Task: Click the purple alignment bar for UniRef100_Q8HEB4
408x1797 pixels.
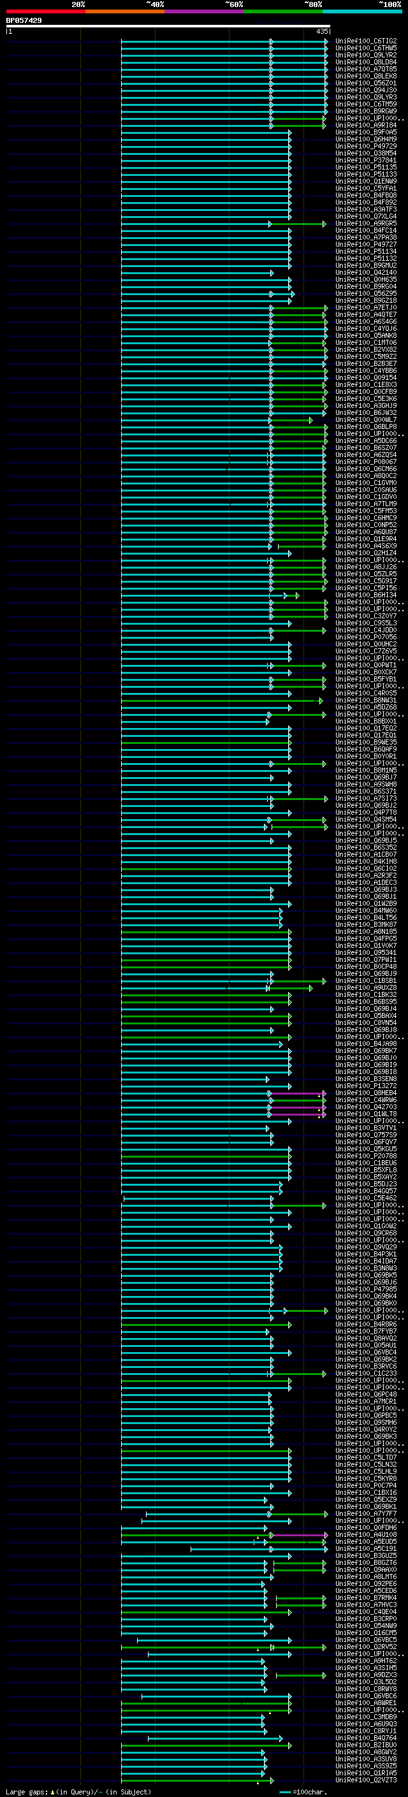Action: (x=296, y=1093)
